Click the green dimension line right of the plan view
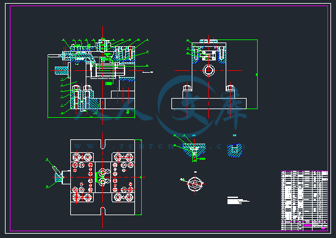The height and width of the screenshot is (238, 336). point(141,177)
